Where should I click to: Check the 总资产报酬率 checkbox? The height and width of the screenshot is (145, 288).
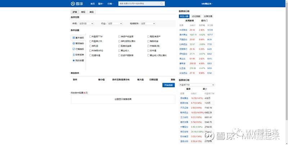coord(119,55)
